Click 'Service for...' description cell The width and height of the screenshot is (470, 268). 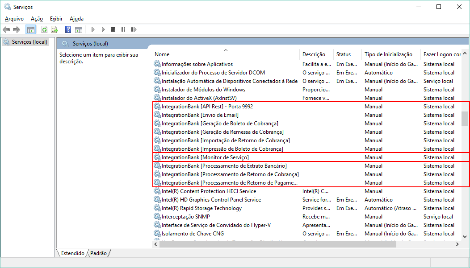pos(316,199)
